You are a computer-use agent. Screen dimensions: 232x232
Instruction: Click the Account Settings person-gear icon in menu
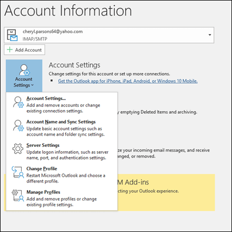18,102
